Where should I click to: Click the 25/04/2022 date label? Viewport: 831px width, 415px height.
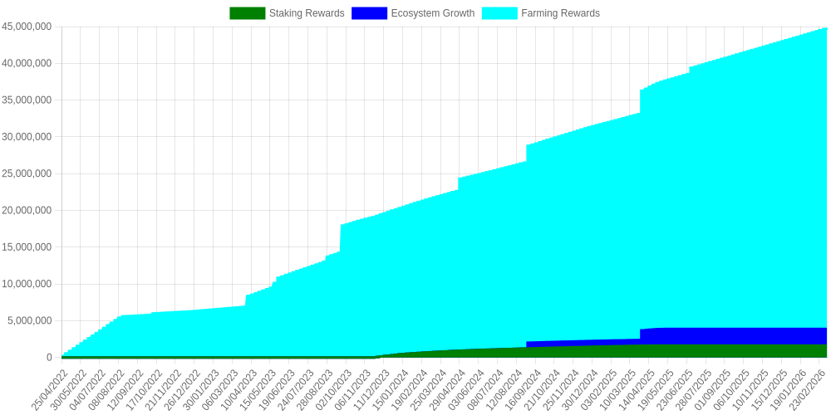[x=49, y=391]
